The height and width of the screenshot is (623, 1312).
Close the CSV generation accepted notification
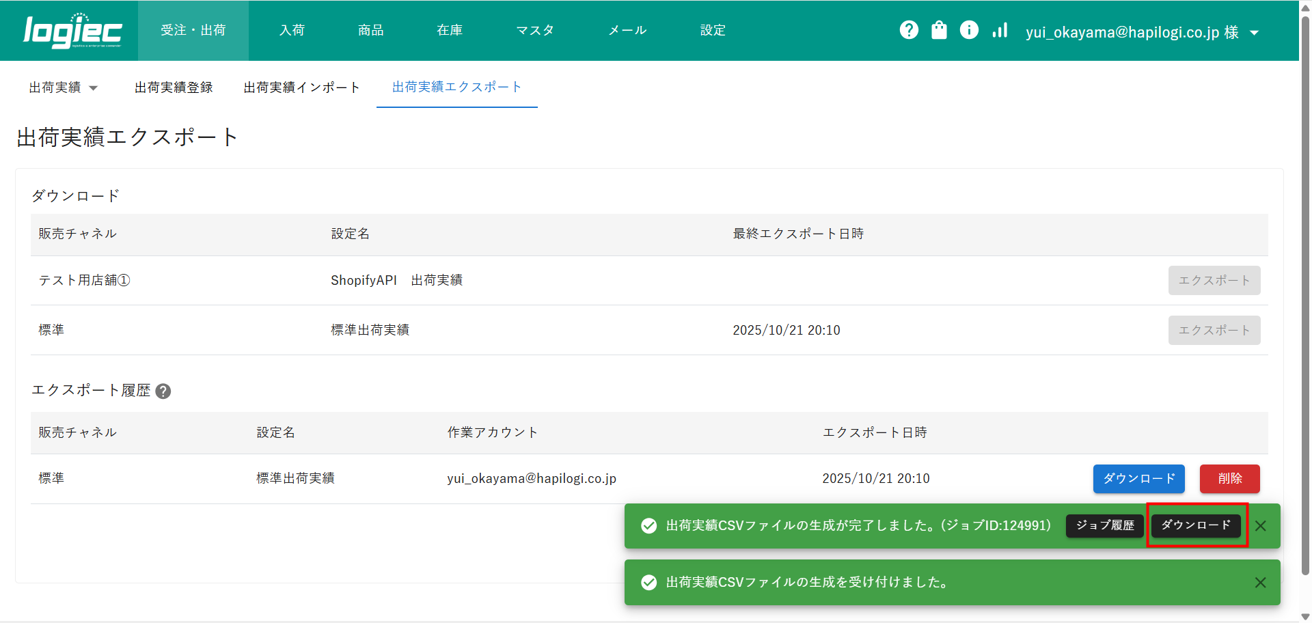[1261, 583]
